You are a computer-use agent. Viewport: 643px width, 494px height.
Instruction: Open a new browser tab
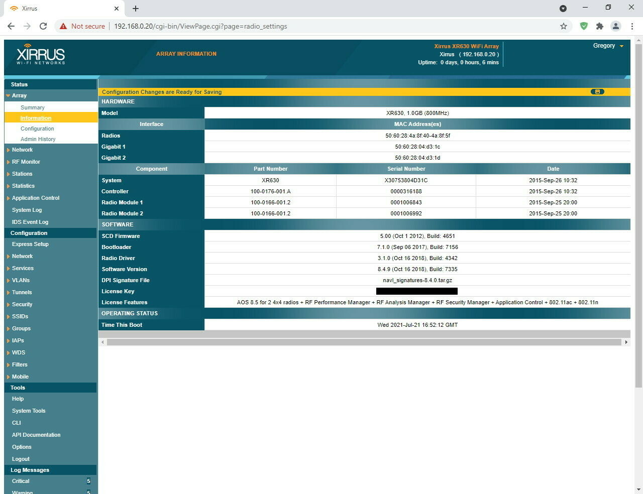click(x=136, y=9)
